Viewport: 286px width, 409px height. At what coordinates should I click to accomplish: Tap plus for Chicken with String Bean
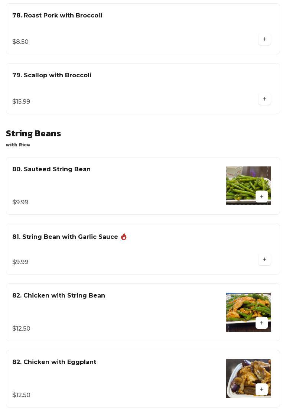click(x=261, y=323)
